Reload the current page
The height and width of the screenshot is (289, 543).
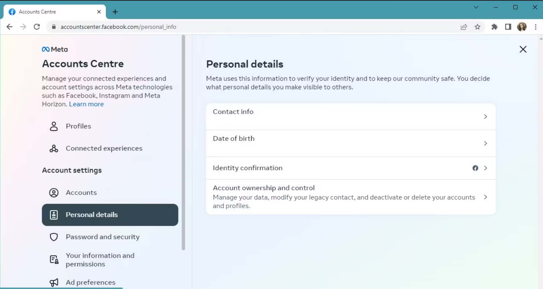click(37, 27)
